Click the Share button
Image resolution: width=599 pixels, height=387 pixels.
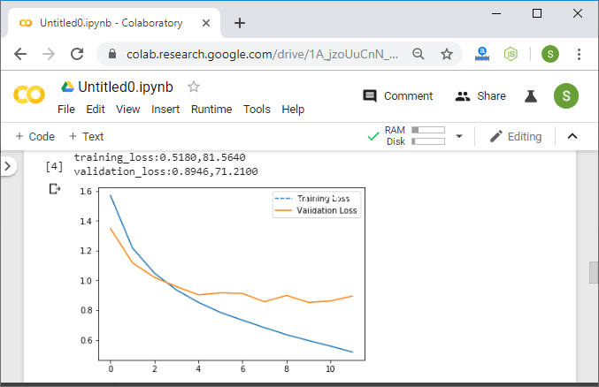coord(480,95)
